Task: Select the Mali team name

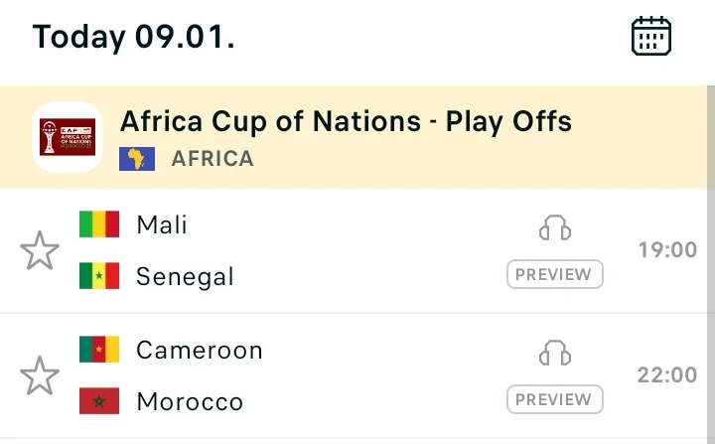Action: pyautogui.click(x=162, y=224)
